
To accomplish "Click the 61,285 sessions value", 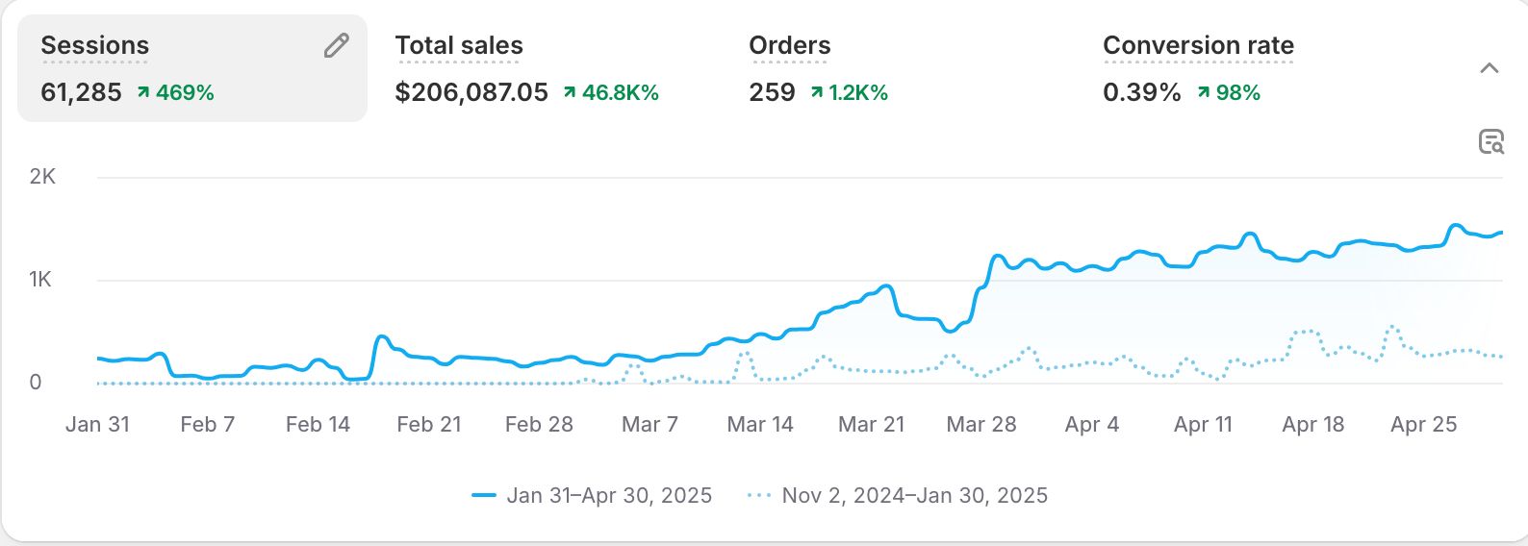I will (81, 93).
